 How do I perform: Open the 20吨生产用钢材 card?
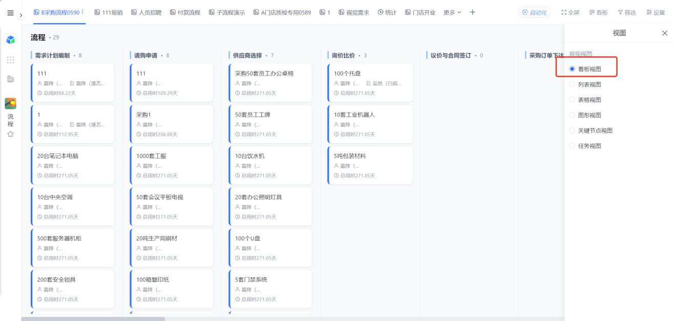[172, 248]
